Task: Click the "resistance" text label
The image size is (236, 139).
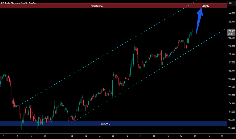Action: click(96, 6)
